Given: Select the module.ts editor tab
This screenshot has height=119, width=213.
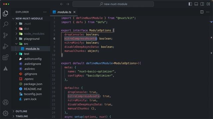Looking at the screenshot, I should (64, 12).
